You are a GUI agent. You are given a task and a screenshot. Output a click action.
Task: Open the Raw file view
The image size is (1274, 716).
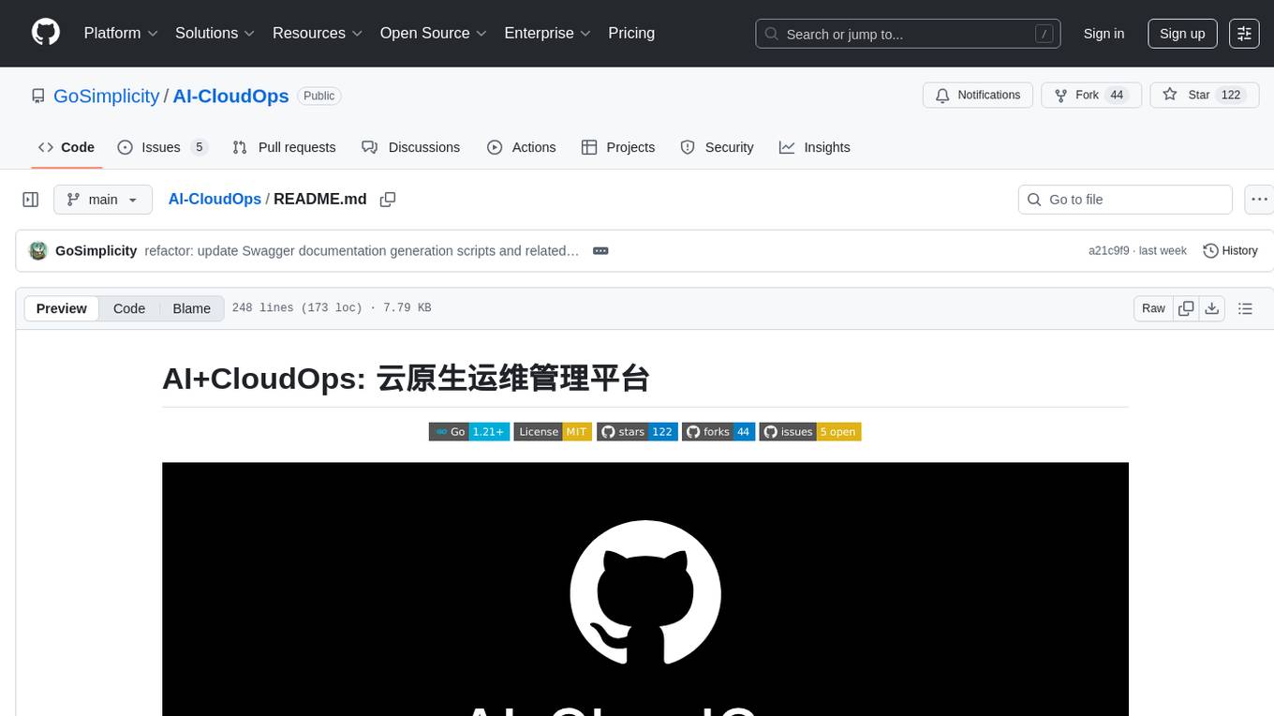pos(1153,308)
